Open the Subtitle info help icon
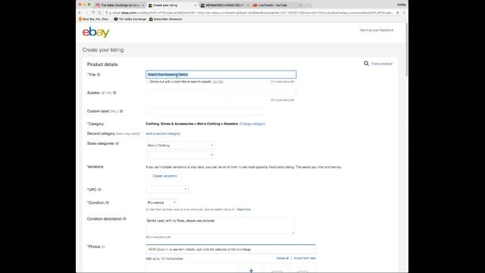Screen dimensions: 485x273 click(x=114, y=93)
